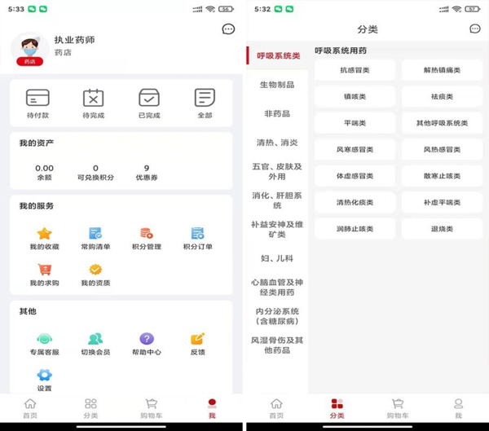The image size is (489, 431).
Task: Open 其他呼吸系统类 subcategory
Action: 442,123
